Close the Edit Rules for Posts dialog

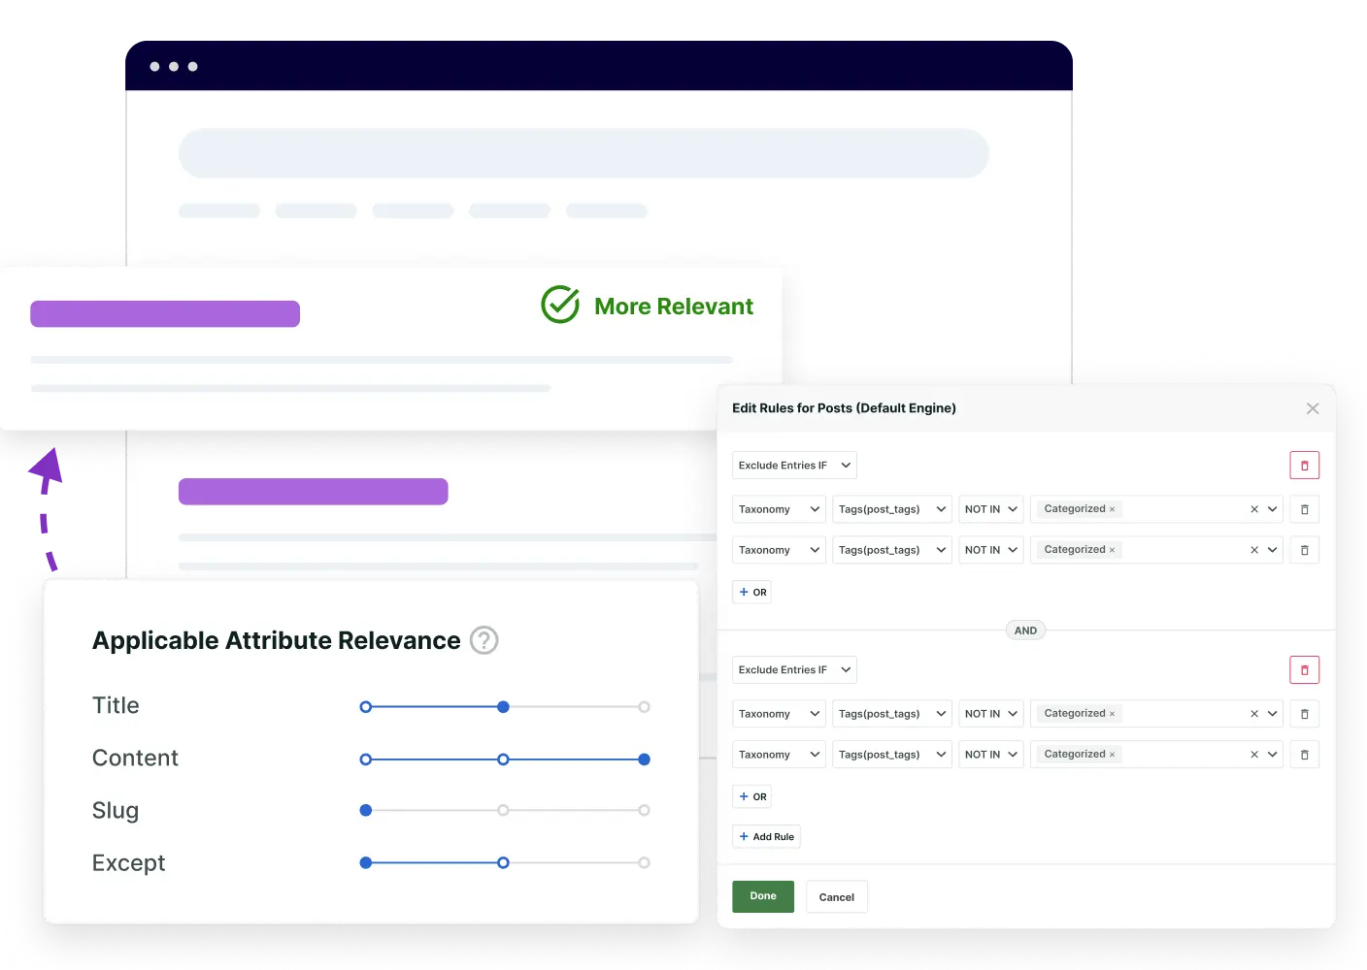tap(1313, 408)
